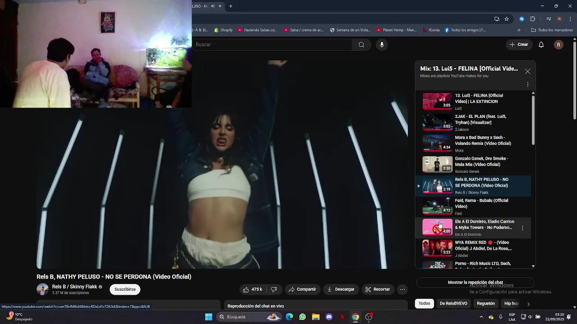Click the Rels B channel avatar

click(x=43, y=289)
